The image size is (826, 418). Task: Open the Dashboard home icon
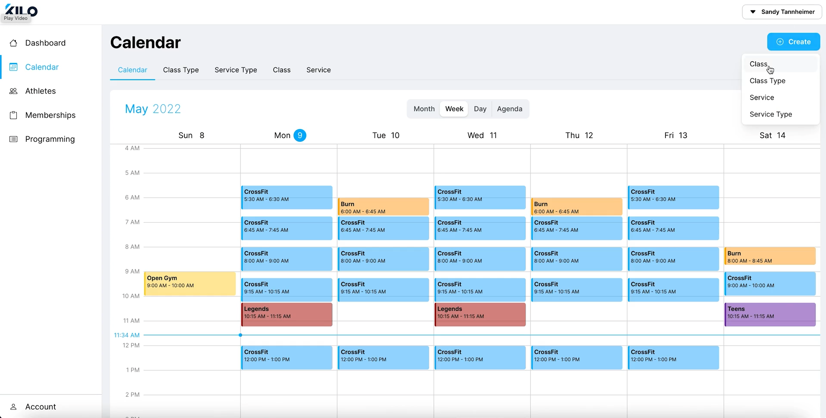pyautogui.click(x=14, y=43)
